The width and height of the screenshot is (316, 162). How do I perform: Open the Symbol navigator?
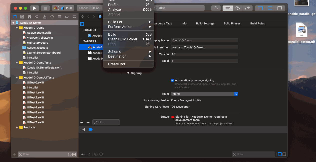[x=29, y=17]
